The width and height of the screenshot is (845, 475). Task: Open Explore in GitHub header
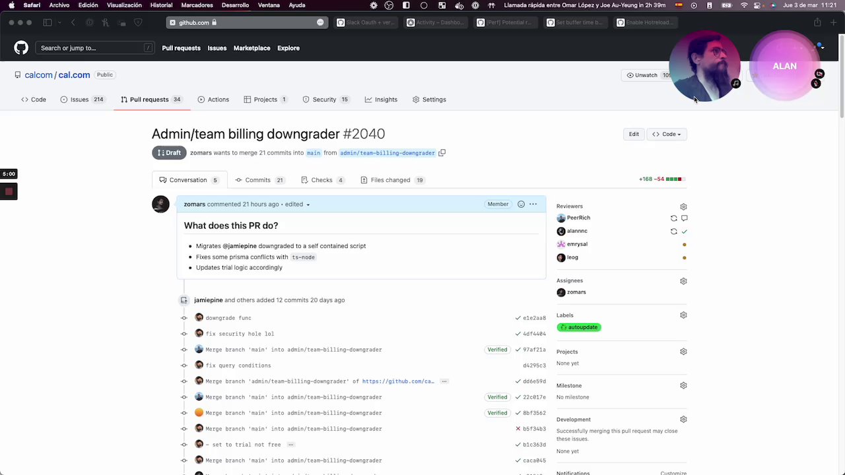point(288,48)
